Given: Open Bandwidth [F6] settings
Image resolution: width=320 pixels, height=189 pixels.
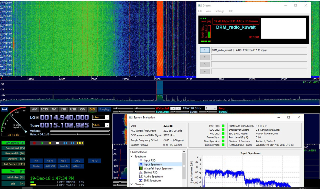Looking at the screenshot, I should (13, 153).
